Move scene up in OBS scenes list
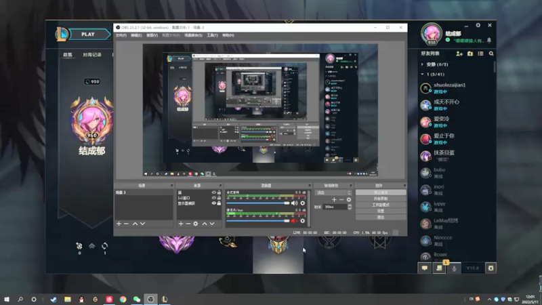 [x=135, y=224]
